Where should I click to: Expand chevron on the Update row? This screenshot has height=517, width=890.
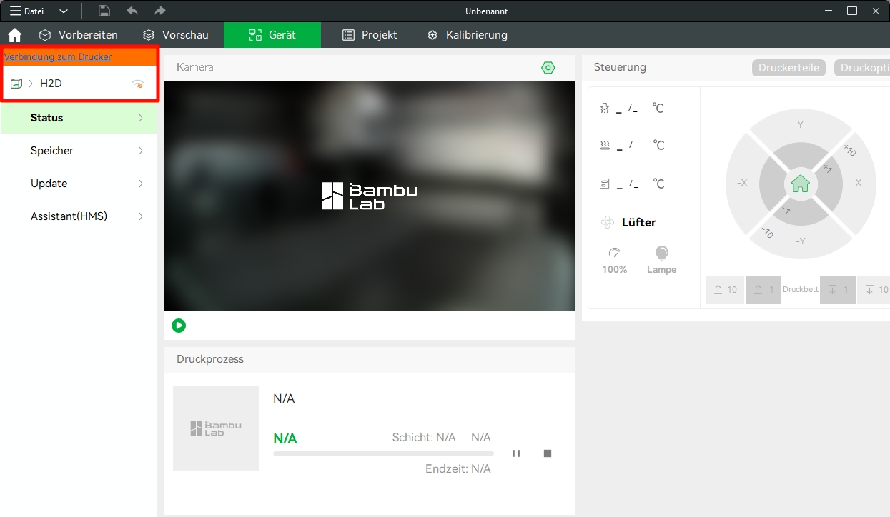tap(141, 184)
